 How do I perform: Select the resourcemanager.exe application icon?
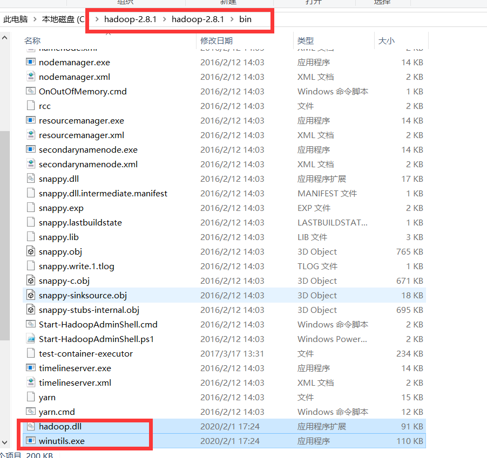[31, 120]
